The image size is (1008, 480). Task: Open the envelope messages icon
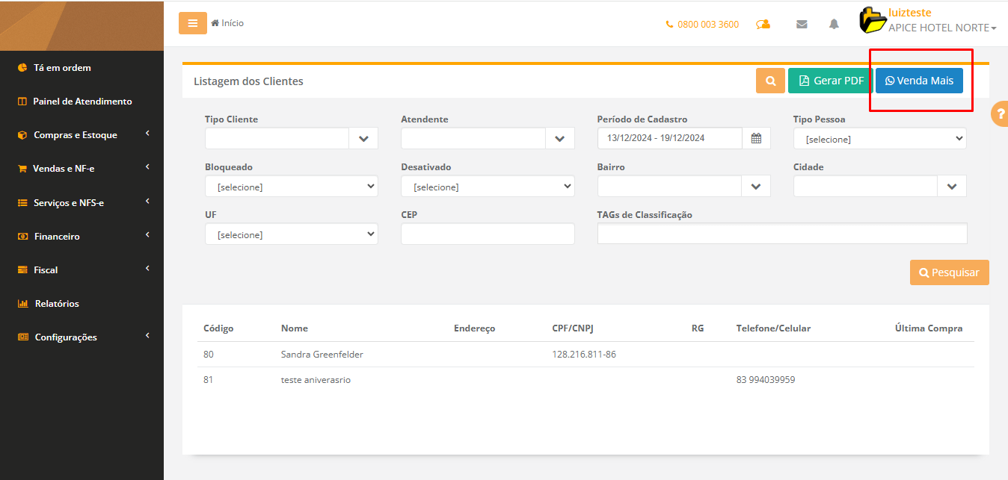[802, 24]
